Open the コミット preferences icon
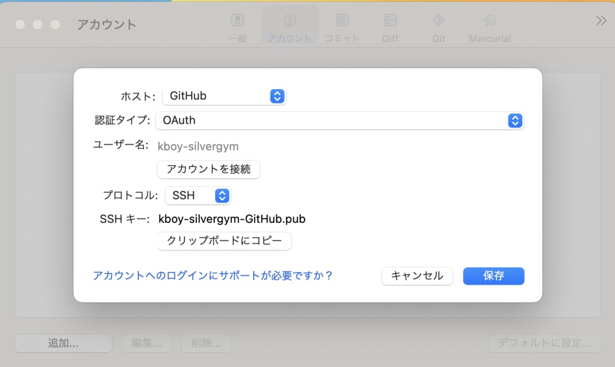 point(342,27)
